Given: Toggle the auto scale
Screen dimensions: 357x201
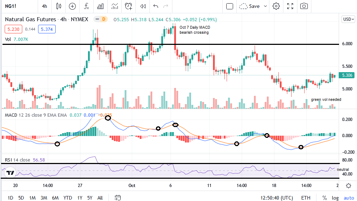Looking at the screenshot, I should click(349, 197).
